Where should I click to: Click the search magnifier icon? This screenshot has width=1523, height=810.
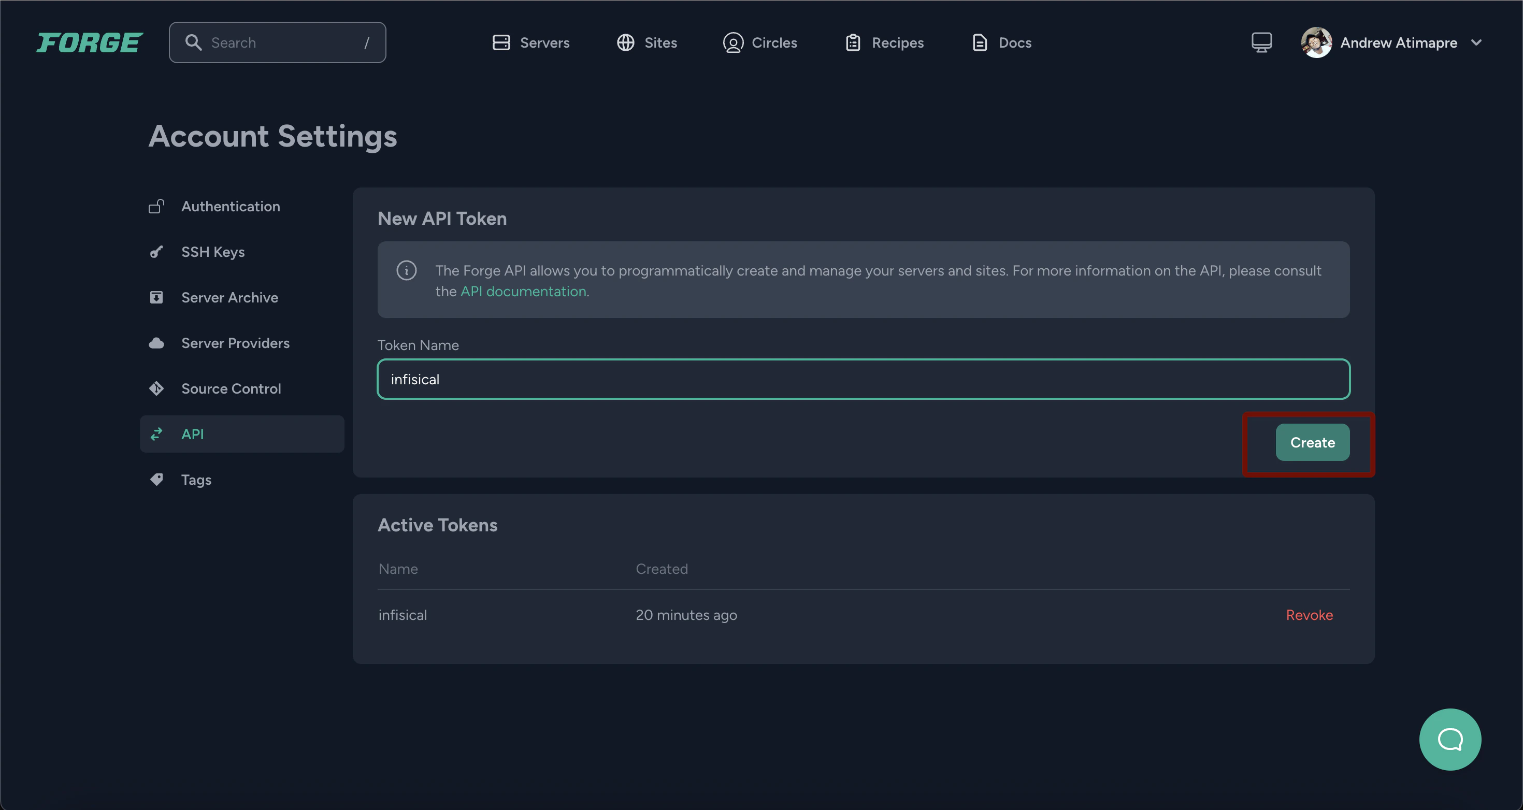coord(193,42)
